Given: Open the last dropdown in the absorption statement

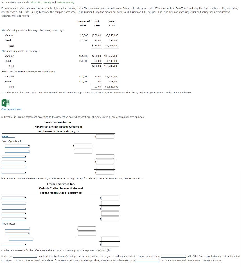Looking at the screenshot, I should coord(14,172).
